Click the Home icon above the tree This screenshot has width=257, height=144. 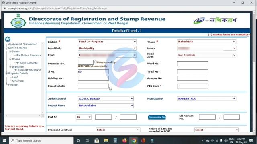point(8,39)
